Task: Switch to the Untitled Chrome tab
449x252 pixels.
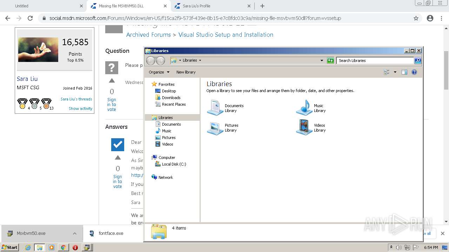Action: (x=43, y=6)
